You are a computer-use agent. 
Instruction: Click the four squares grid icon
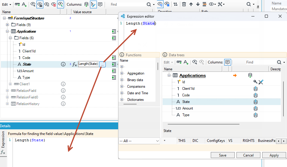[175, 4]
